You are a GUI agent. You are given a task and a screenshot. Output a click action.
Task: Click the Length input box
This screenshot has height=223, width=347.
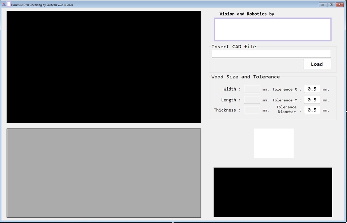(x=251, y=100)
